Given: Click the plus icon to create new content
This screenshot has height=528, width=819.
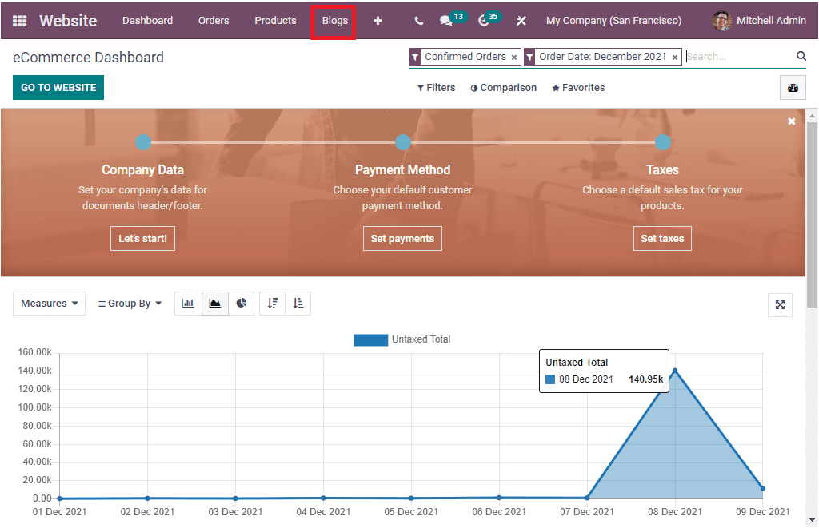Looking at the screenshot, I should pyautogui.click(x=378, y=21).
